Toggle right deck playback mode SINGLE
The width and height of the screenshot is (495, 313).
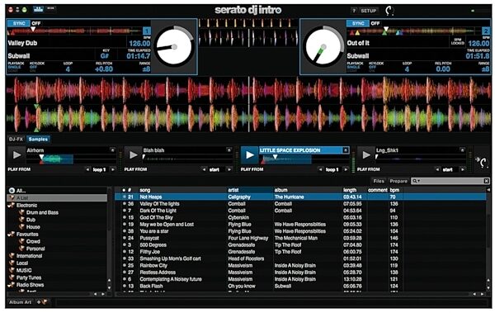[x=353, y=67]
